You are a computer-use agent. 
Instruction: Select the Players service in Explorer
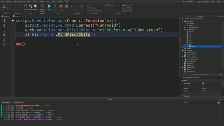coord(189,49)
